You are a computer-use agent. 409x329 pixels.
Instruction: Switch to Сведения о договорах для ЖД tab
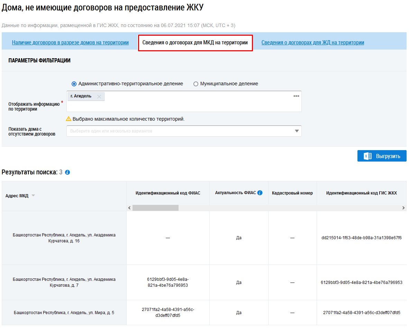313,42
